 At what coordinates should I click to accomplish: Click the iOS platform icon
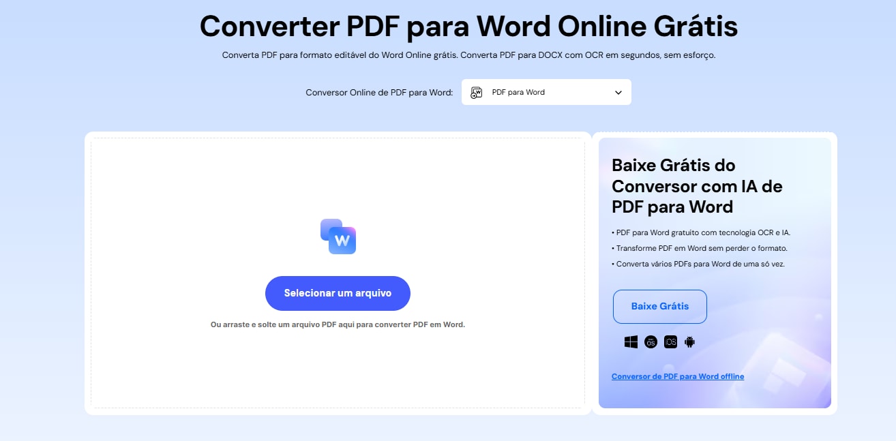[x=670, y=342]
